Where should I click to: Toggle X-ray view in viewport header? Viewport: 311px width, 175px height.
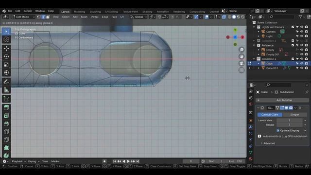pos(224,17)
